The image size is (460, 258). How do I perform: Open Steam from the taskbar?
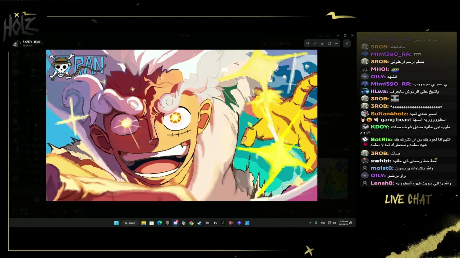pyautogui.click(x=199, y=223)
